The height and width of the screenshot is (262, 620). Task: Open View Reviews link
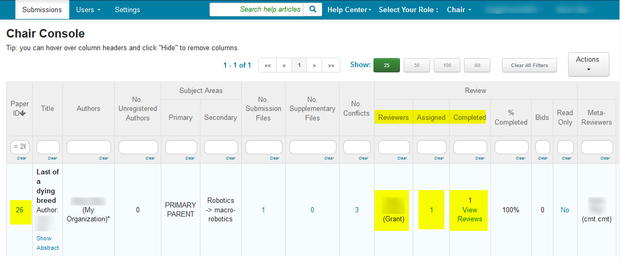coord(470,214)
